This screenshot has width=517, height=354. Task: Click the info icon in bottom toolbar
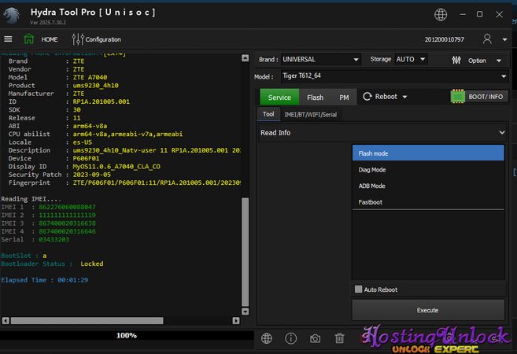coord(291,338)
